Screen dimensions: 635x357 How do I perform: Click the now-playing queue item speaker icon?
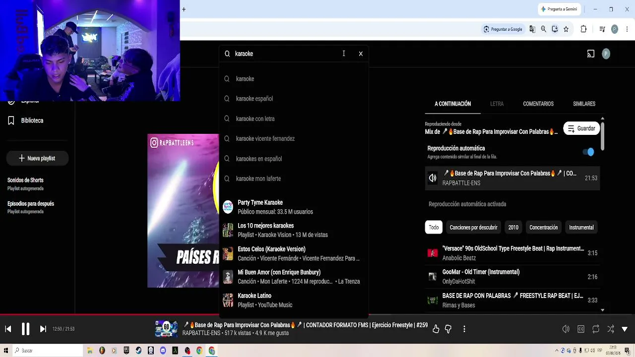pos(433,178)
